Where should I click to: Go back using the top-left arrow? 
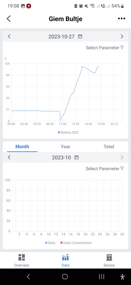pyautogui.click(x=9, y=19)
